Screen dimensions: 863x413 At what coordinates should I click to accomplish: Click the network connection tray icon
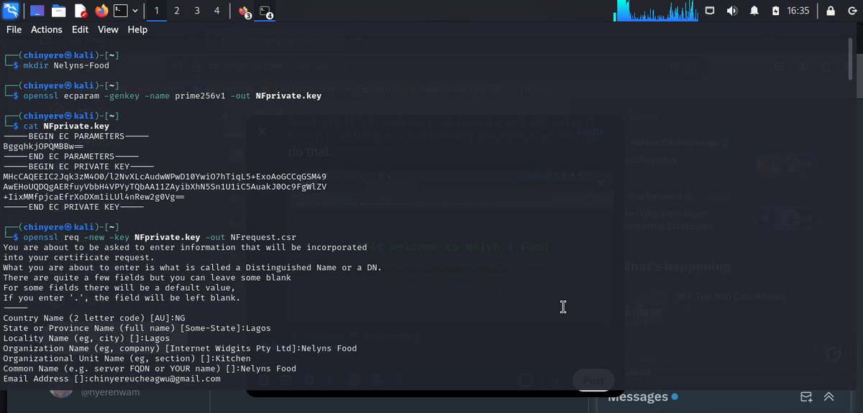[711, 11]
